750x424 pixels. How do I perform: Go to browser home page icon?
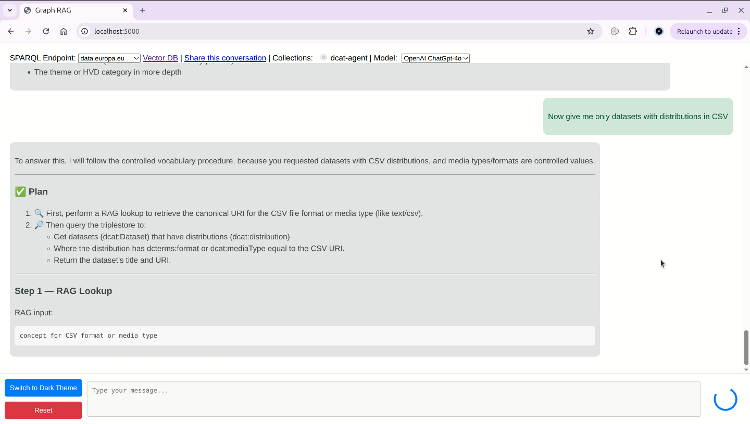[x=64, y=31]
